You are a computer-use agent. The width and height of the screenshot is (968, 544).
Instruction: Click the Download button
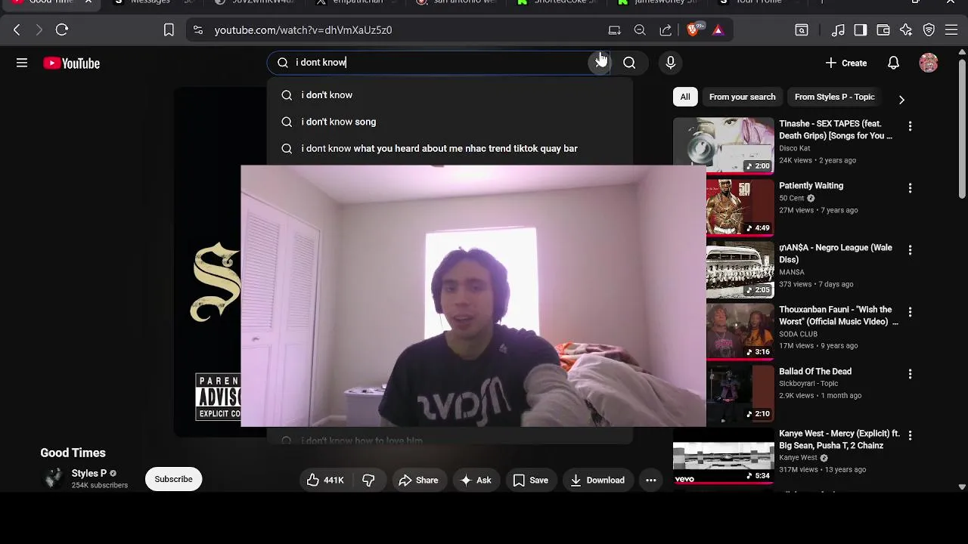tap(597, 480)
